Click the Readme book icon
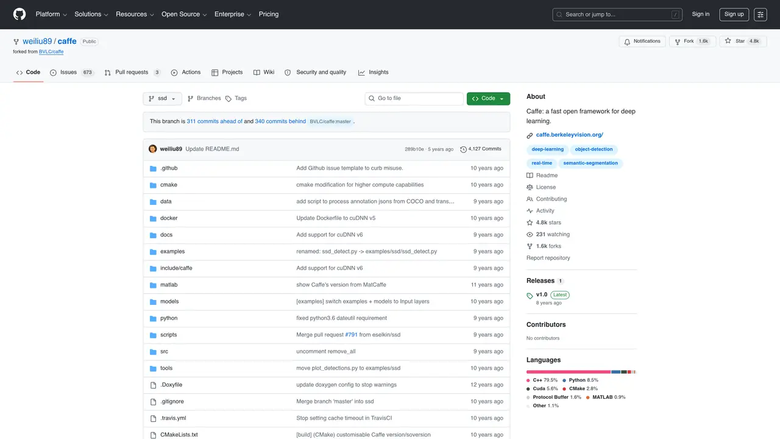Image resolution: width=780 pixels, height=439 pixels. (x=530, y=176)
